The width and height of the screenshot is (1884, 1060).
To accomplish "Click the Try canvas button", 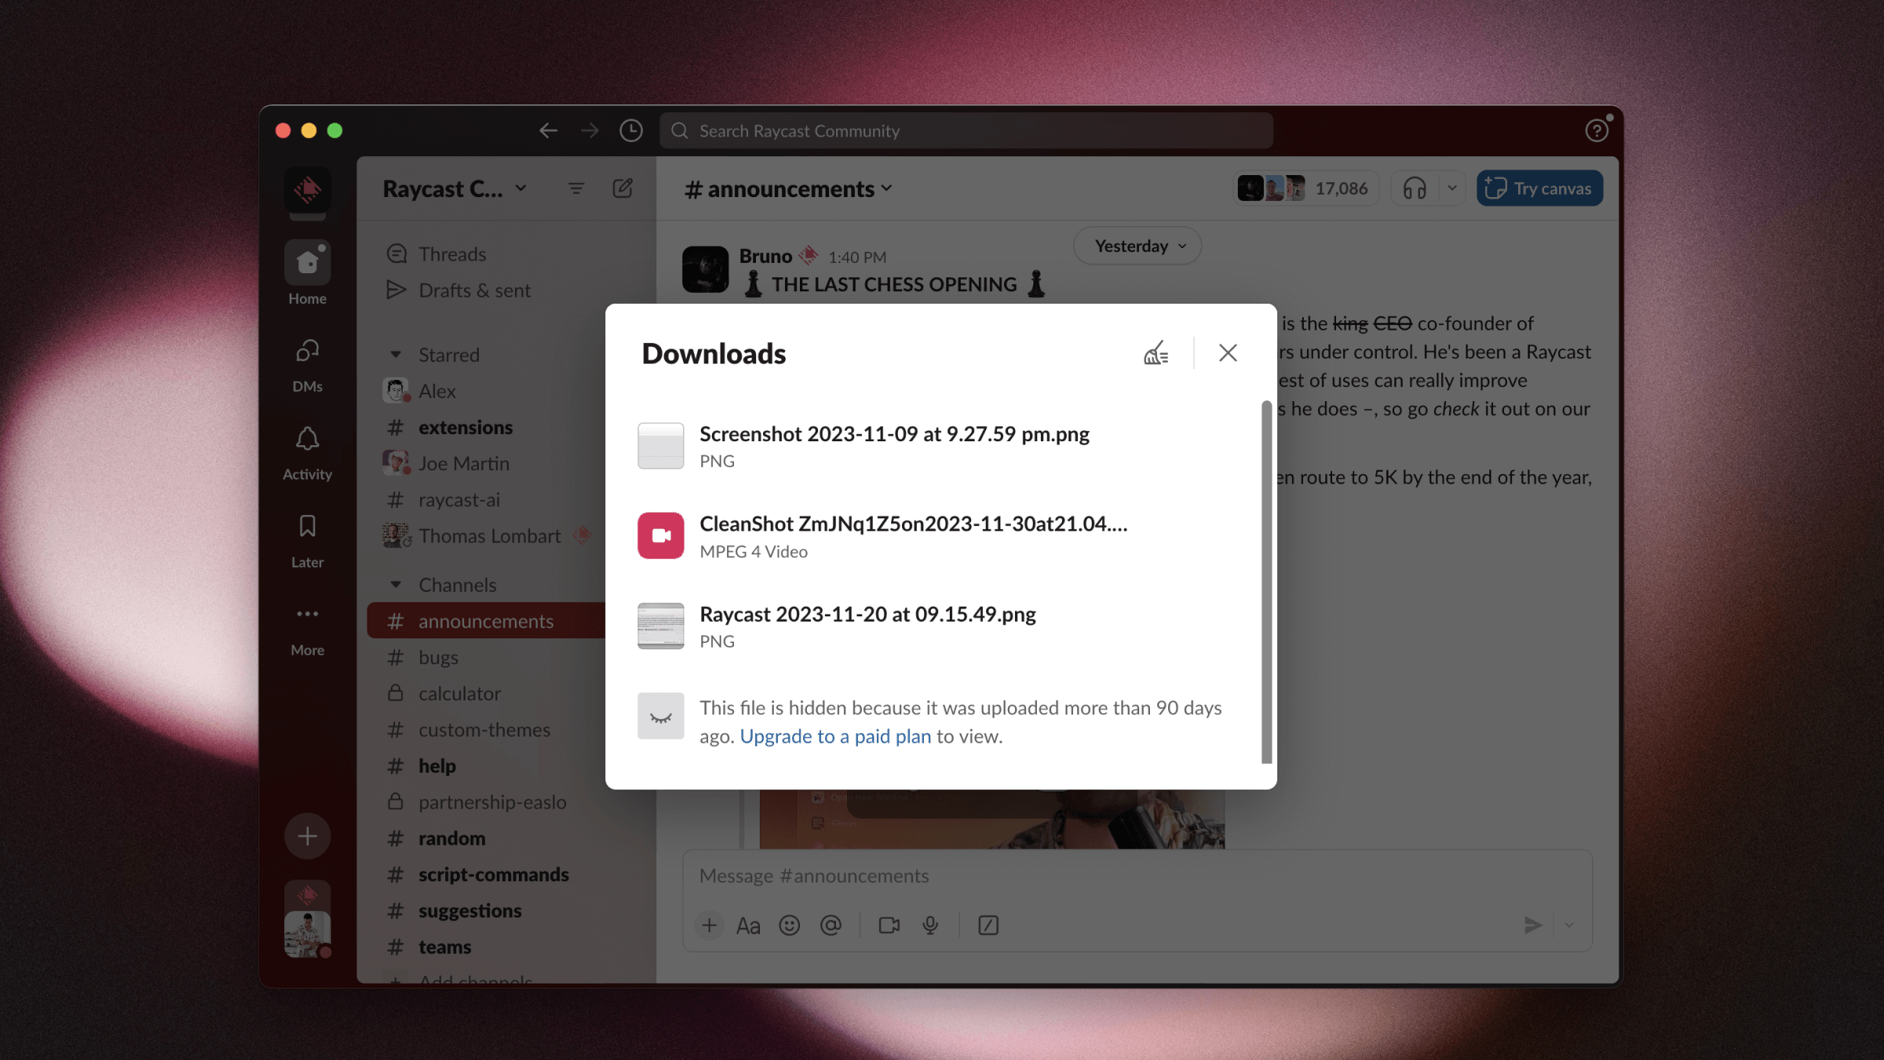I will [x=1539, y=188].
